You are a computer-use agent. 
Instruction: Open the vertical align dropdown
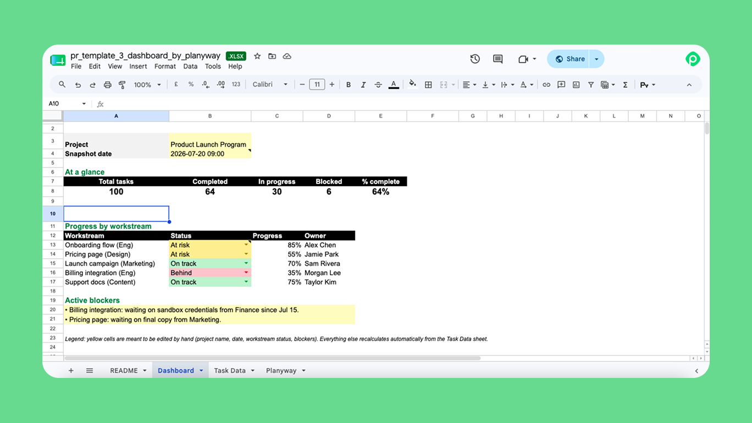(488, 85)
